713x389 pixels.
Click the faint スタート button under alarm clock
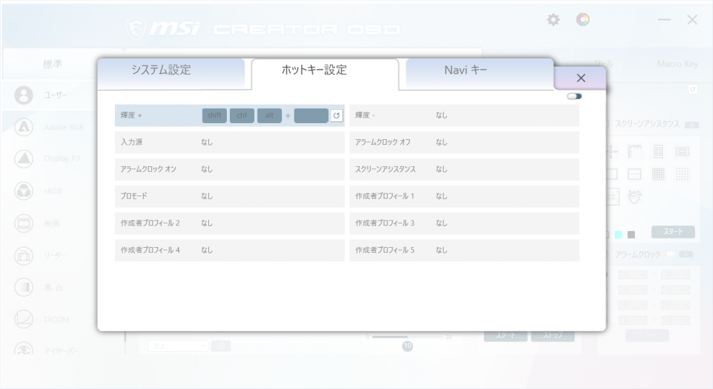coord(647,336)
